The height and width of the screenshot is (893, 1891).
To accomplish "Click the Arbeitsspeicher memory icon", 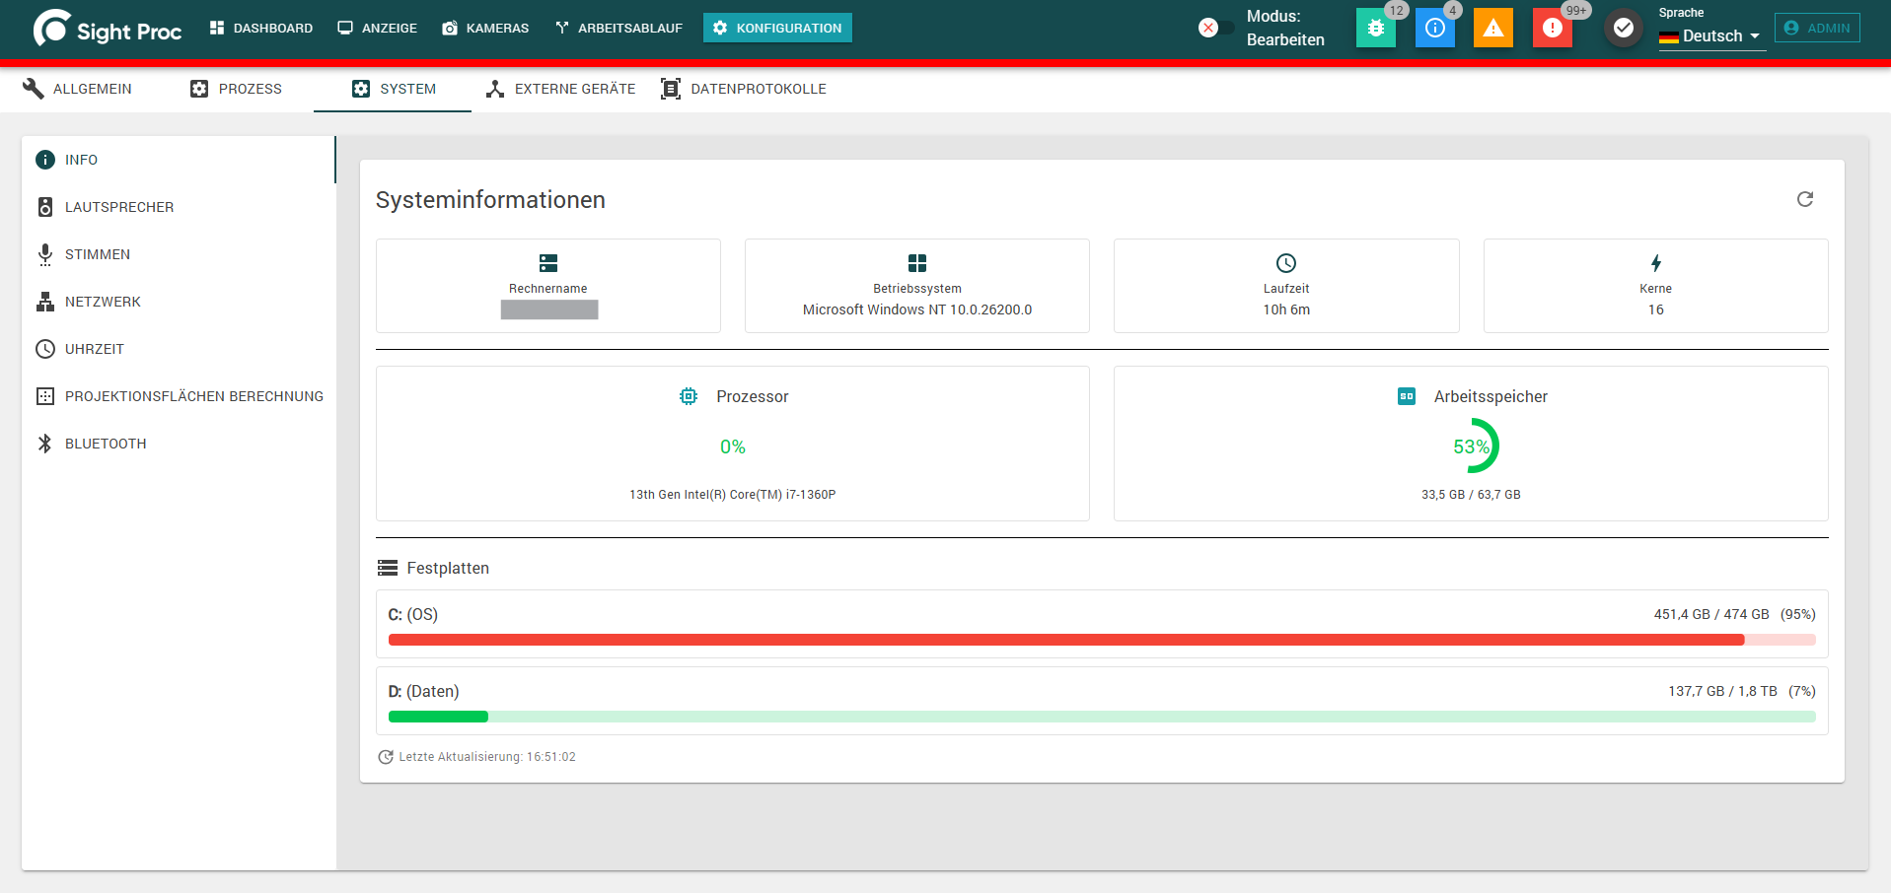I will (1407, 396).
